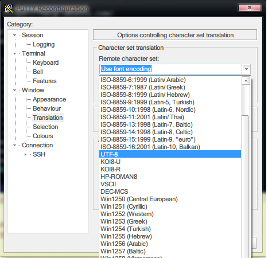Select the VSCII option
Viewport: 268px width, 258px height.
click(x=170, y=184)
